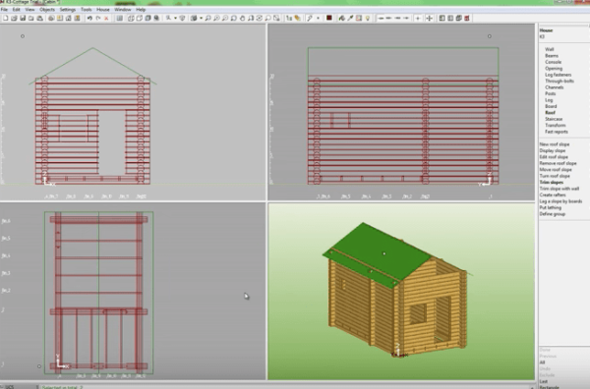Run the Remove roof slope command
This screenshot has width=590, height=389.
(558, 163)
